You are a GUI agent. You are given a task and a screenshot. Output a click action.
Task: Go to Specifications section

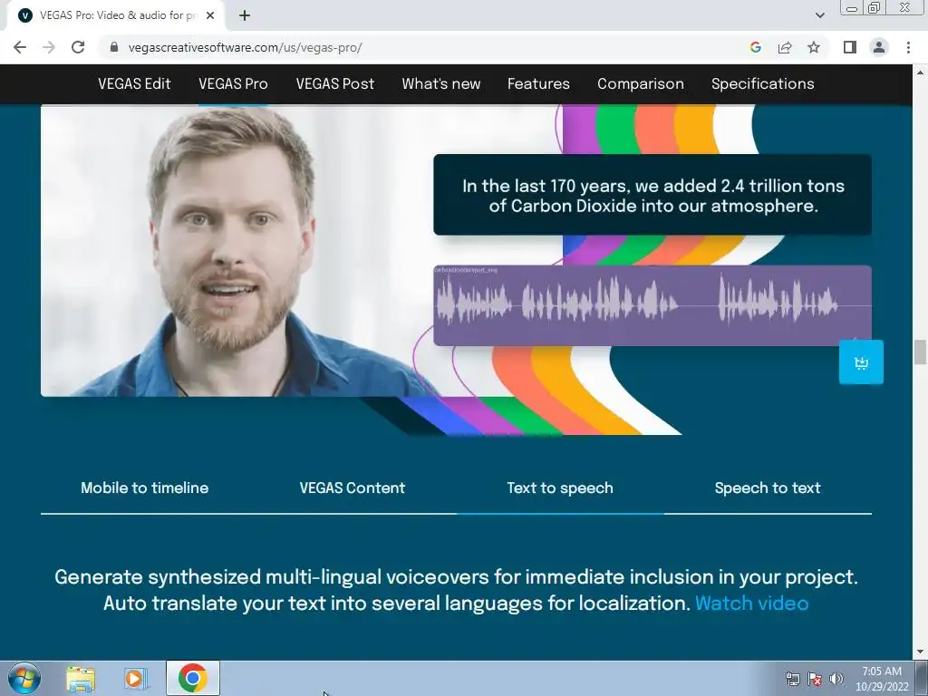click(x=763, y=84)
